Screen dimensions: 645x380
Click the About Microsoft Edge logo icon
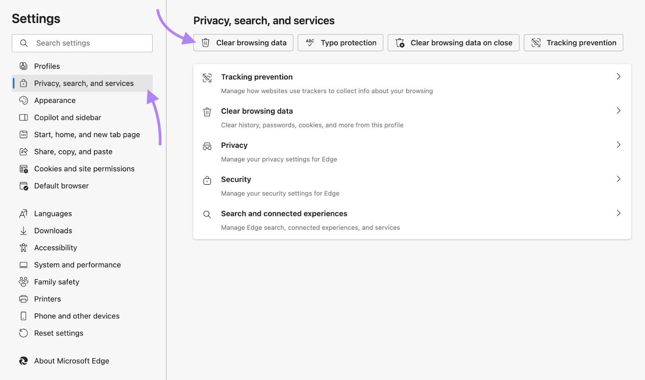pyautogui.click(x=24, y=361)
